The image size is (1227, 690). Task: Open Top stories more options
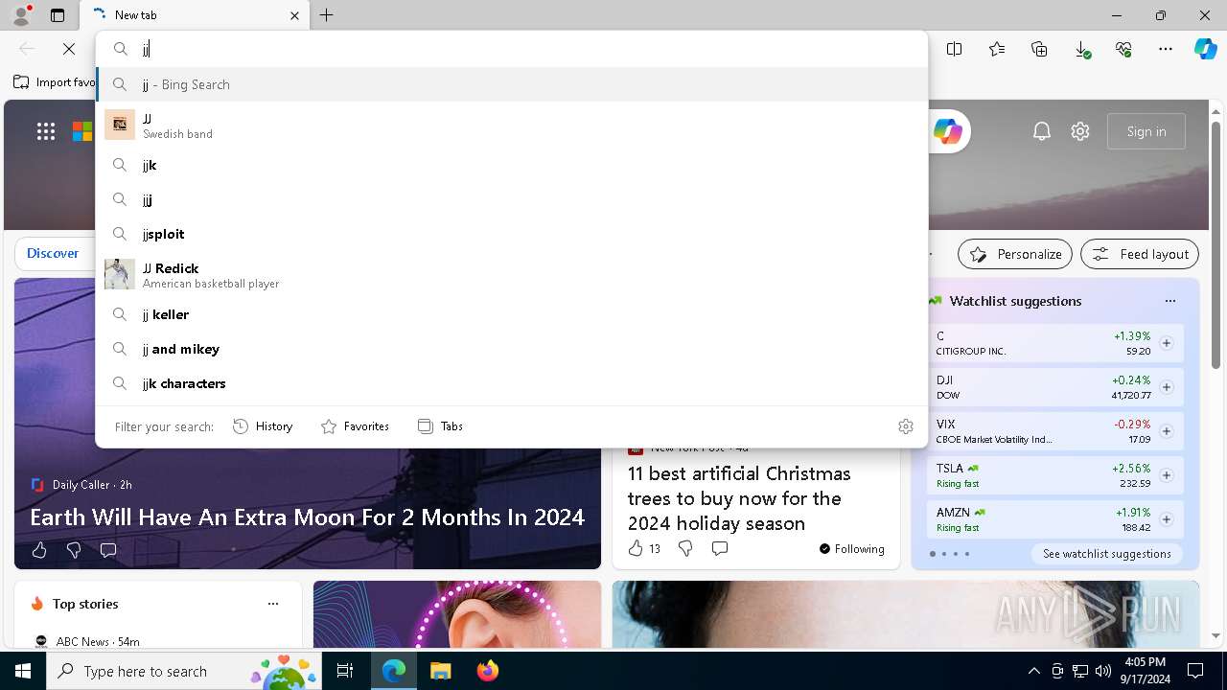(273, 604)
